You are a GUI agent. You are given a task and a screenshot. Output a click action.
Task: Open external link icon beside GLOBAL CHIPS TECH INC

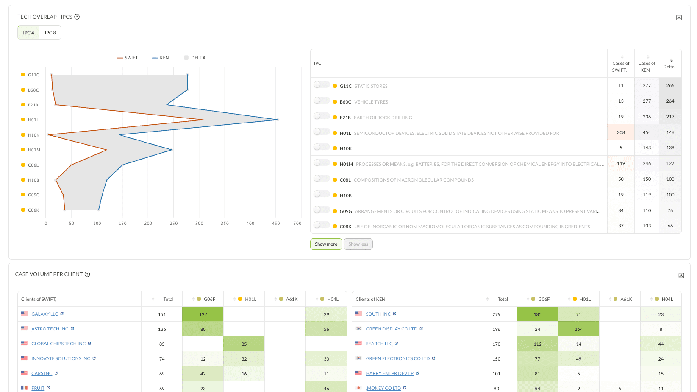(89, 344)
